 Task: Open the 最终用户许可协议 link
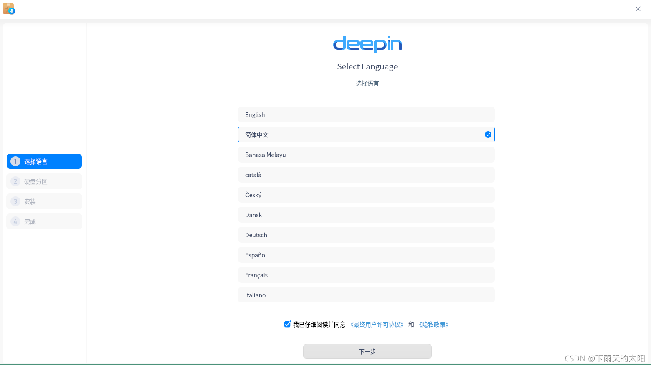[377, 325]
